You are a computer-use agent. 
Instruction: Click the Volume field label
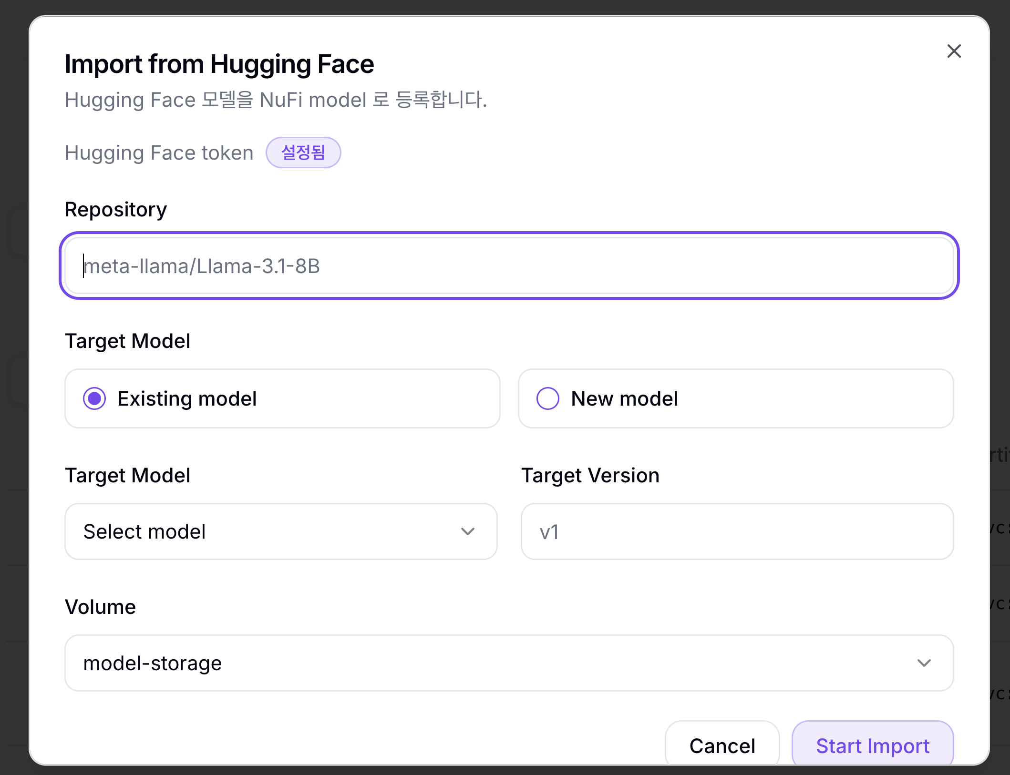(100, 607)
